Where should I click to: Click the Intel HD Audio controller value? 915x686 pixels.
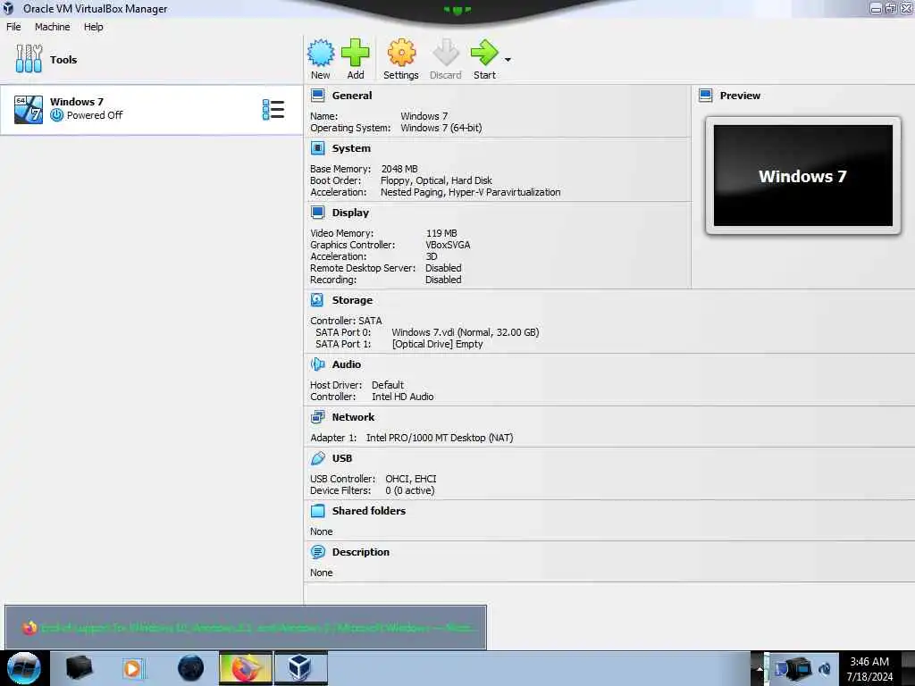pyautogui.click(x=403, y=397)
